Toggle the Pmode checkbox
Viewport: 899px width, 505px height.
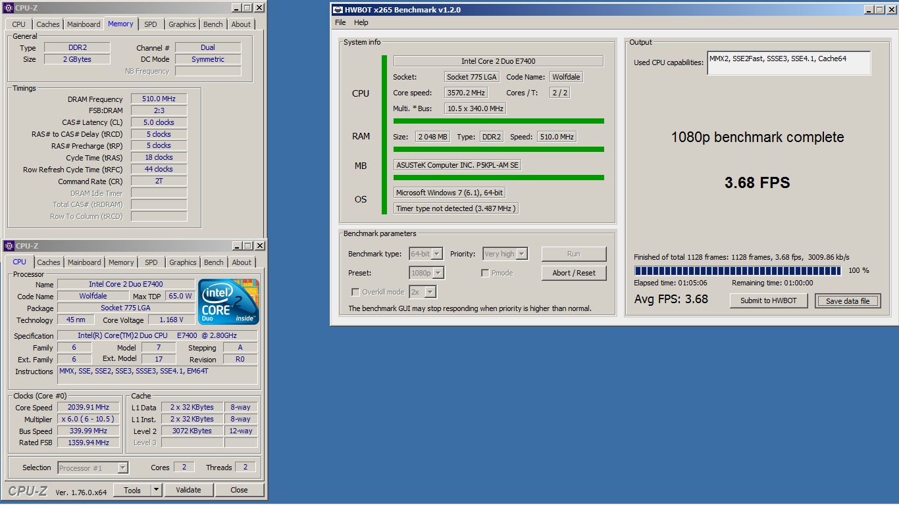485,273
